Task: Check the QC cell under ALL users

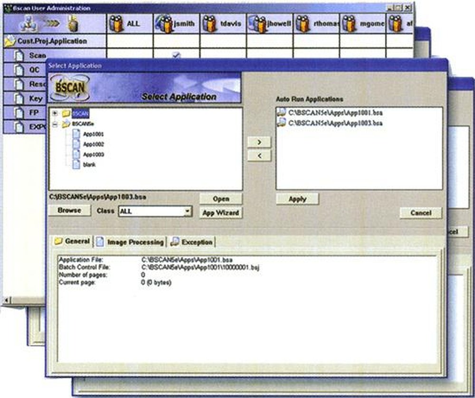Action: (130, 69)
